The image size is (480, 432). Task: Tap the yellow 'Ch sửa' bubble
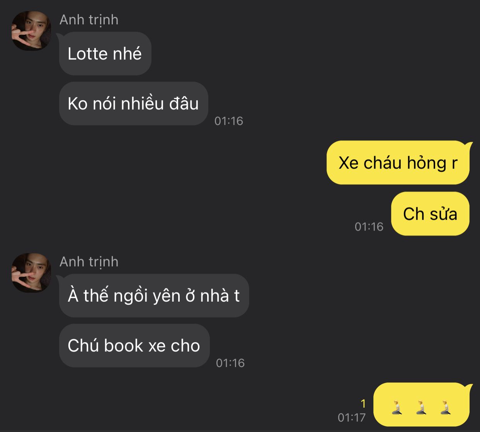[430, 214]
